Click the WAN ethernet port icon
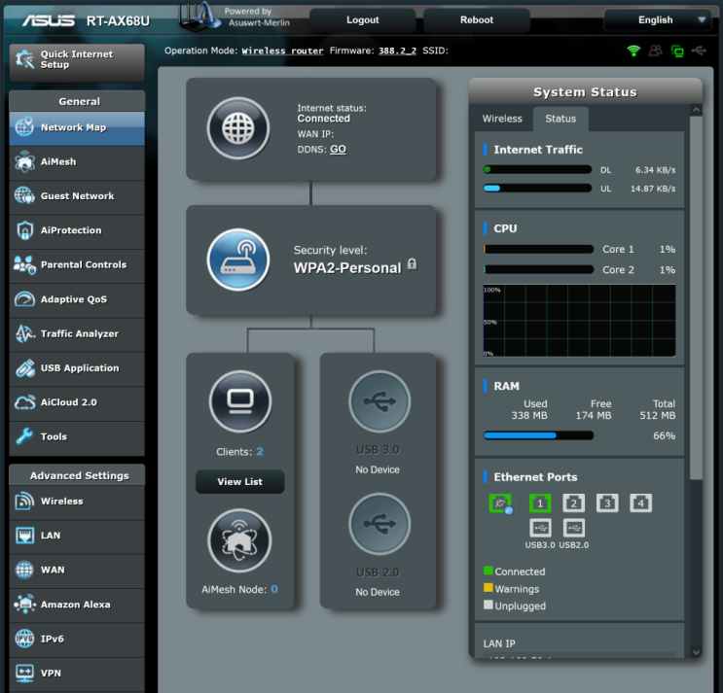The width and height of the screenshot is (723, 693). click(501, 503)
